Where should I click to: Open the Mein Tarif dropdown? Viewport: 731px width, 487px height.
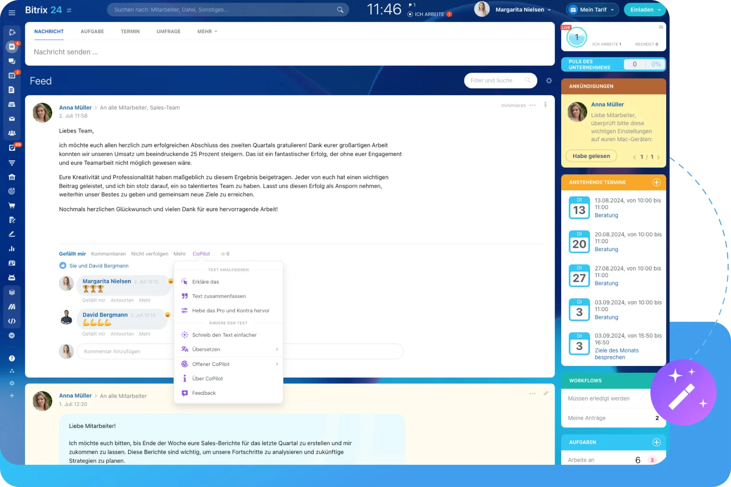[x=593, y=10]
